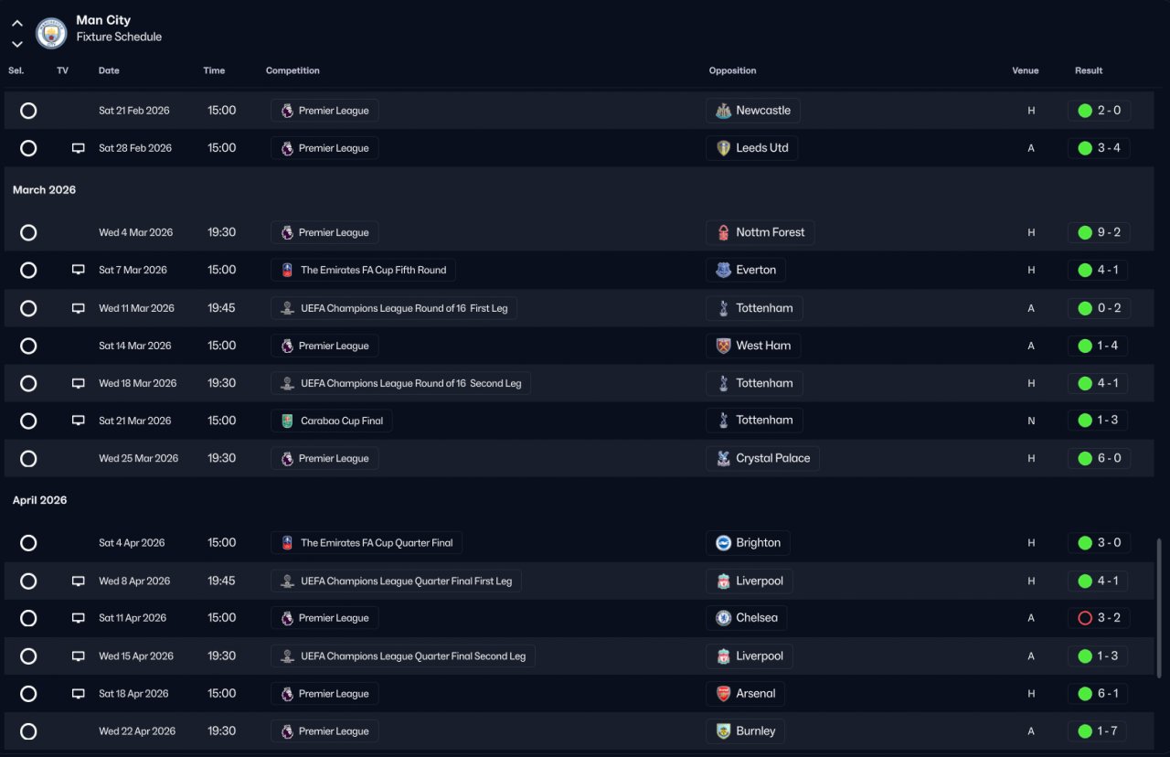The height and width of the screenshot is (757, 1170).
Task: Open Tottenham opposition on Wed 18 Mar
Action: [754, 383]
